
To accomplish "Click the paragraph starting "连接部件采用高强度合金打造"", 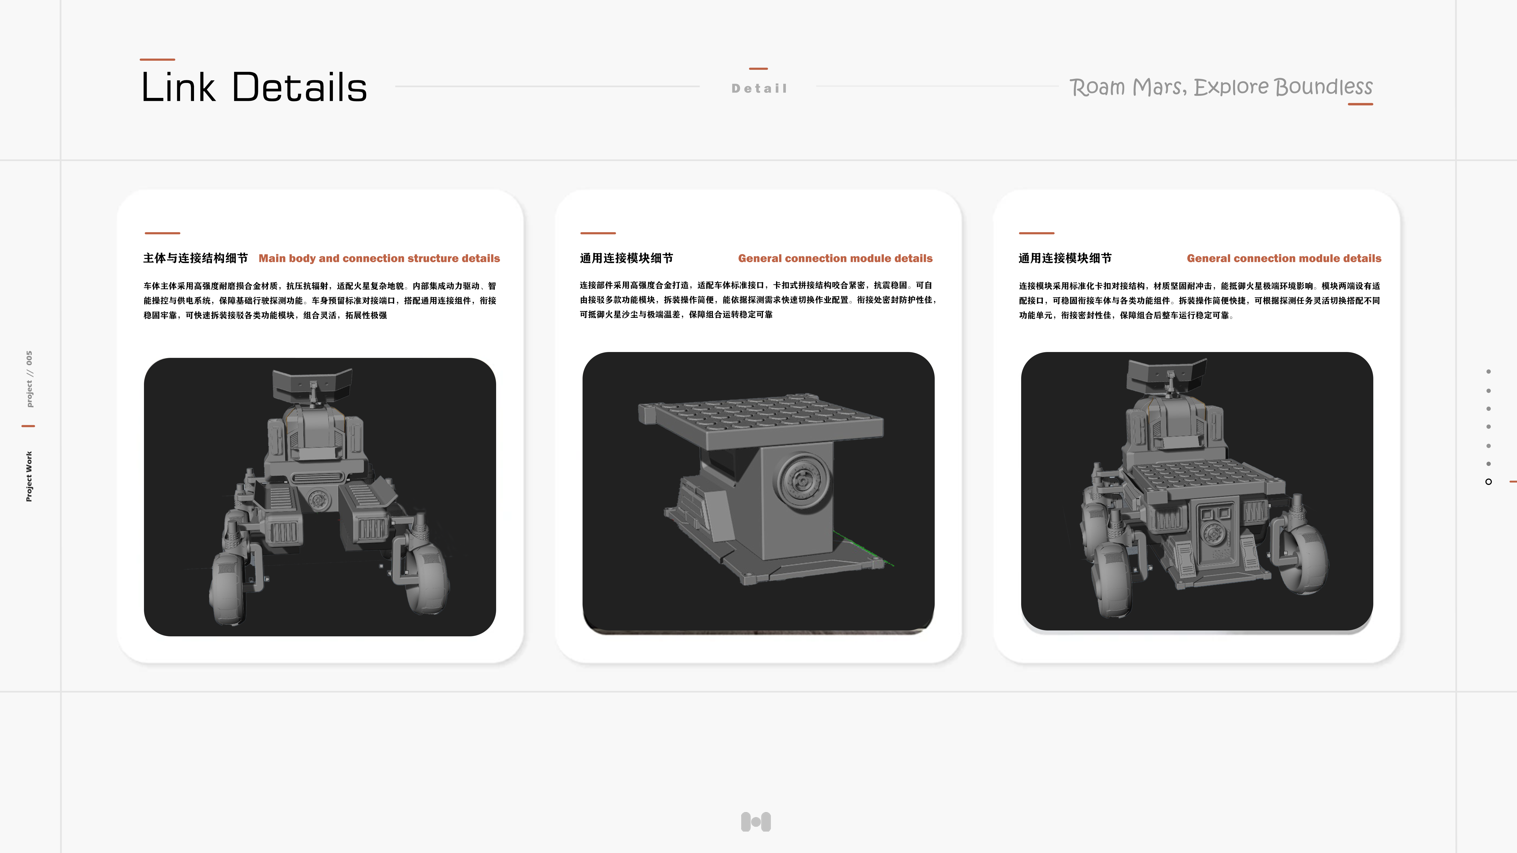I will (x=758, y=300).
